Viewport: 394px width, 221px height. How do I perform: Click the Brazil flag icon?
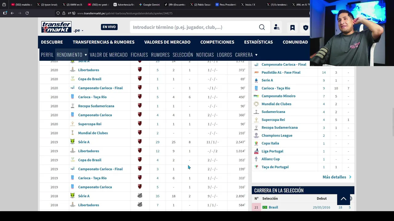[265, 207]
